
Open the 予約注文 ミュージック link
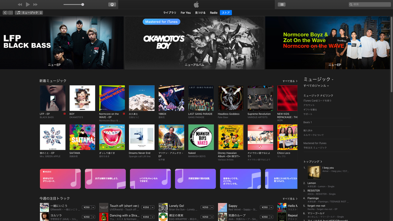[315, 148]
